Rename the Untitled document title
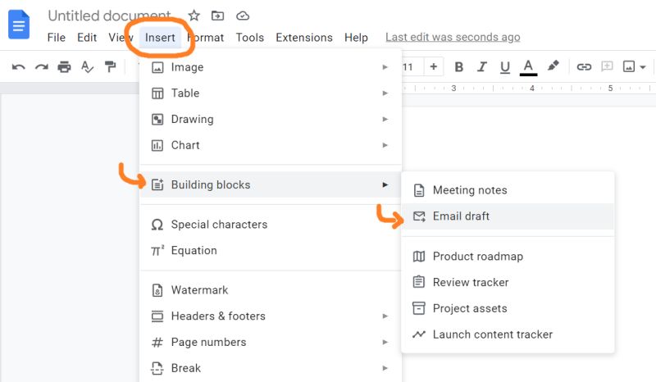 pos(109,16)
